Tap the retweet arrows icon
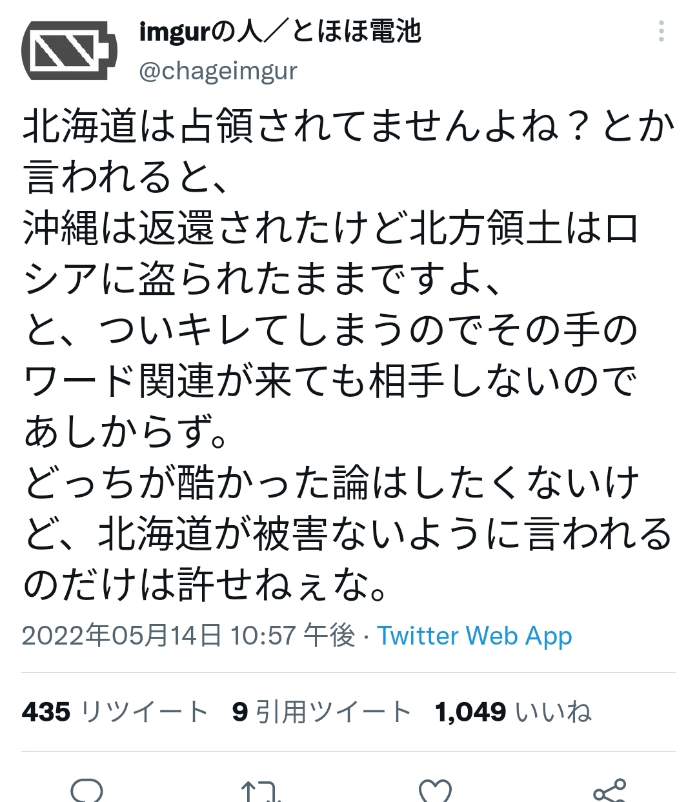697x802 pixels. tap(261, 791)
